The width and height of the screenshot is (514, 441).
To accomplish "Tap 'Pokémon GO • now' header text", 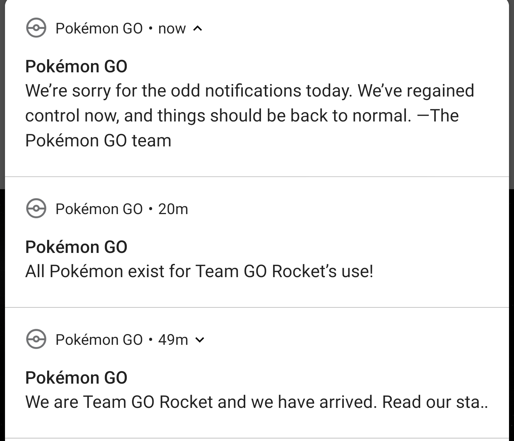I will point(99,28).
